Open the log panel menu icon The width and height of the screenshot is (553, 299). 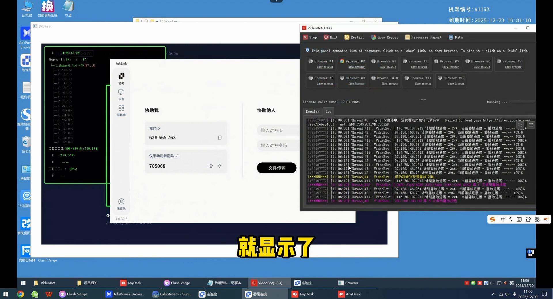pyautogui.click(x=531, y=125)
